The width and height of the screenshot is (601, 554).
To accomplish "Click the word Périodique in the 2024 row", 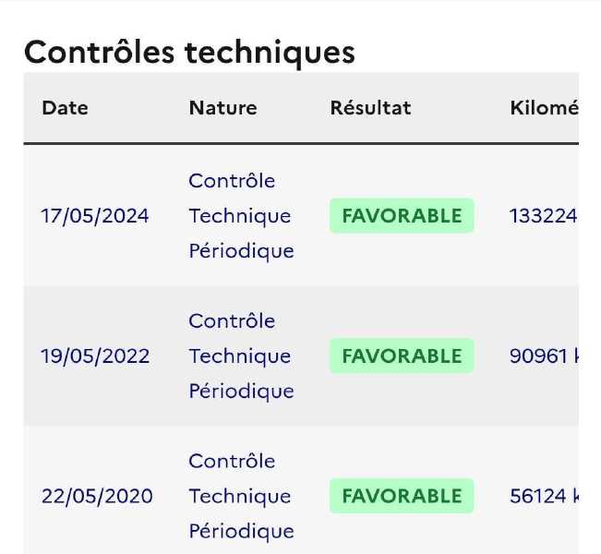I will coord(242,251).
